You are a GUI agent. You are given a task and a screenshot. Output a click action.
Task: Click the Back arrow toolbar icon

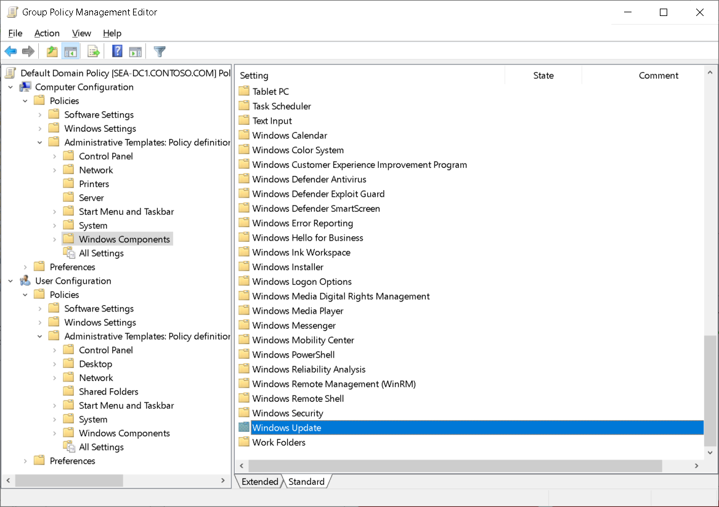pos(10,51)
